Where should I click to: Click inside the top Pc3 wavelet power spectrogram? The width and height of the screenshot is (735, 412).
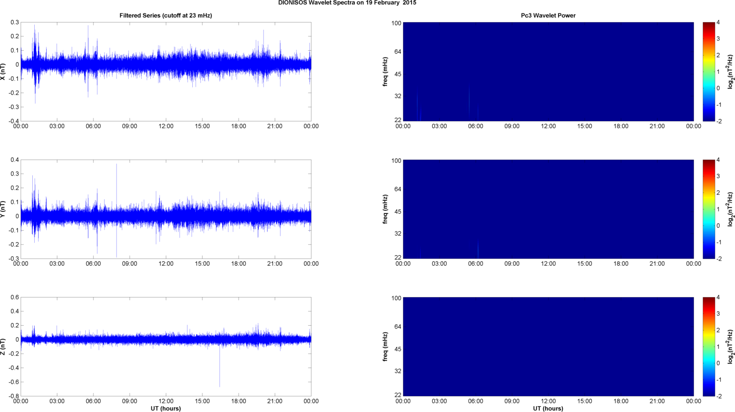tap(548, 71)
